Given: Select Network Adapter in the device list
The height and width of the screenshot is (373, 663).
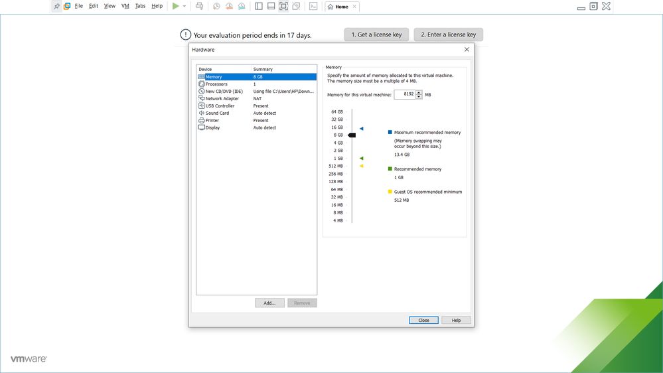Looking at the screenshot, I should pos(222,98).
